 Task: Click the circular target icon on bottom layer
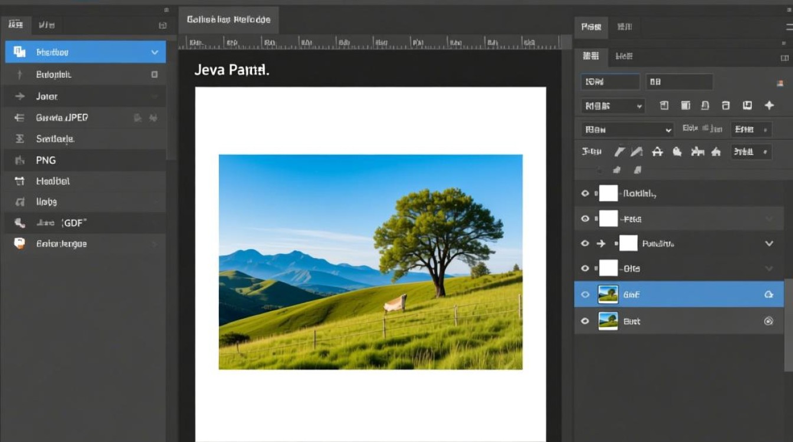[768, 321]
